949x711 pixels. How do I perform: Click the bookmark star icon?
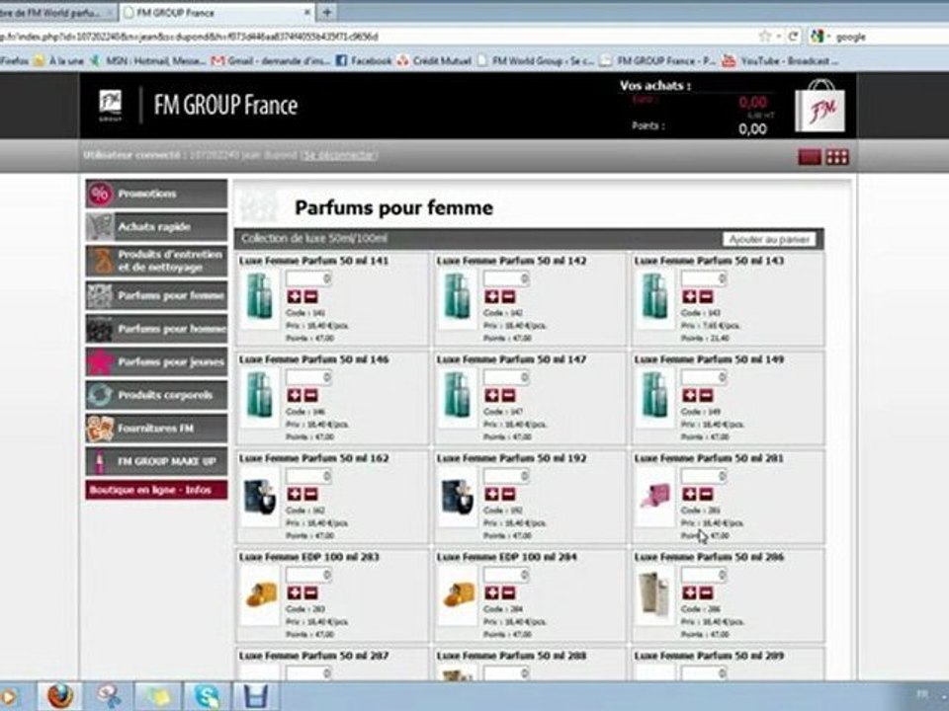[x=765, y=37]
